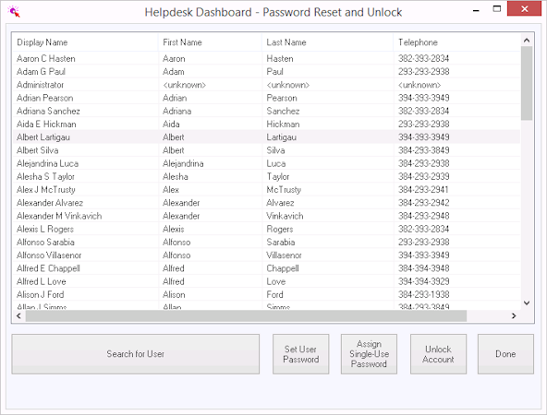
Task: Click the list's scroll up arrow
Action: (x=527, y=41)
